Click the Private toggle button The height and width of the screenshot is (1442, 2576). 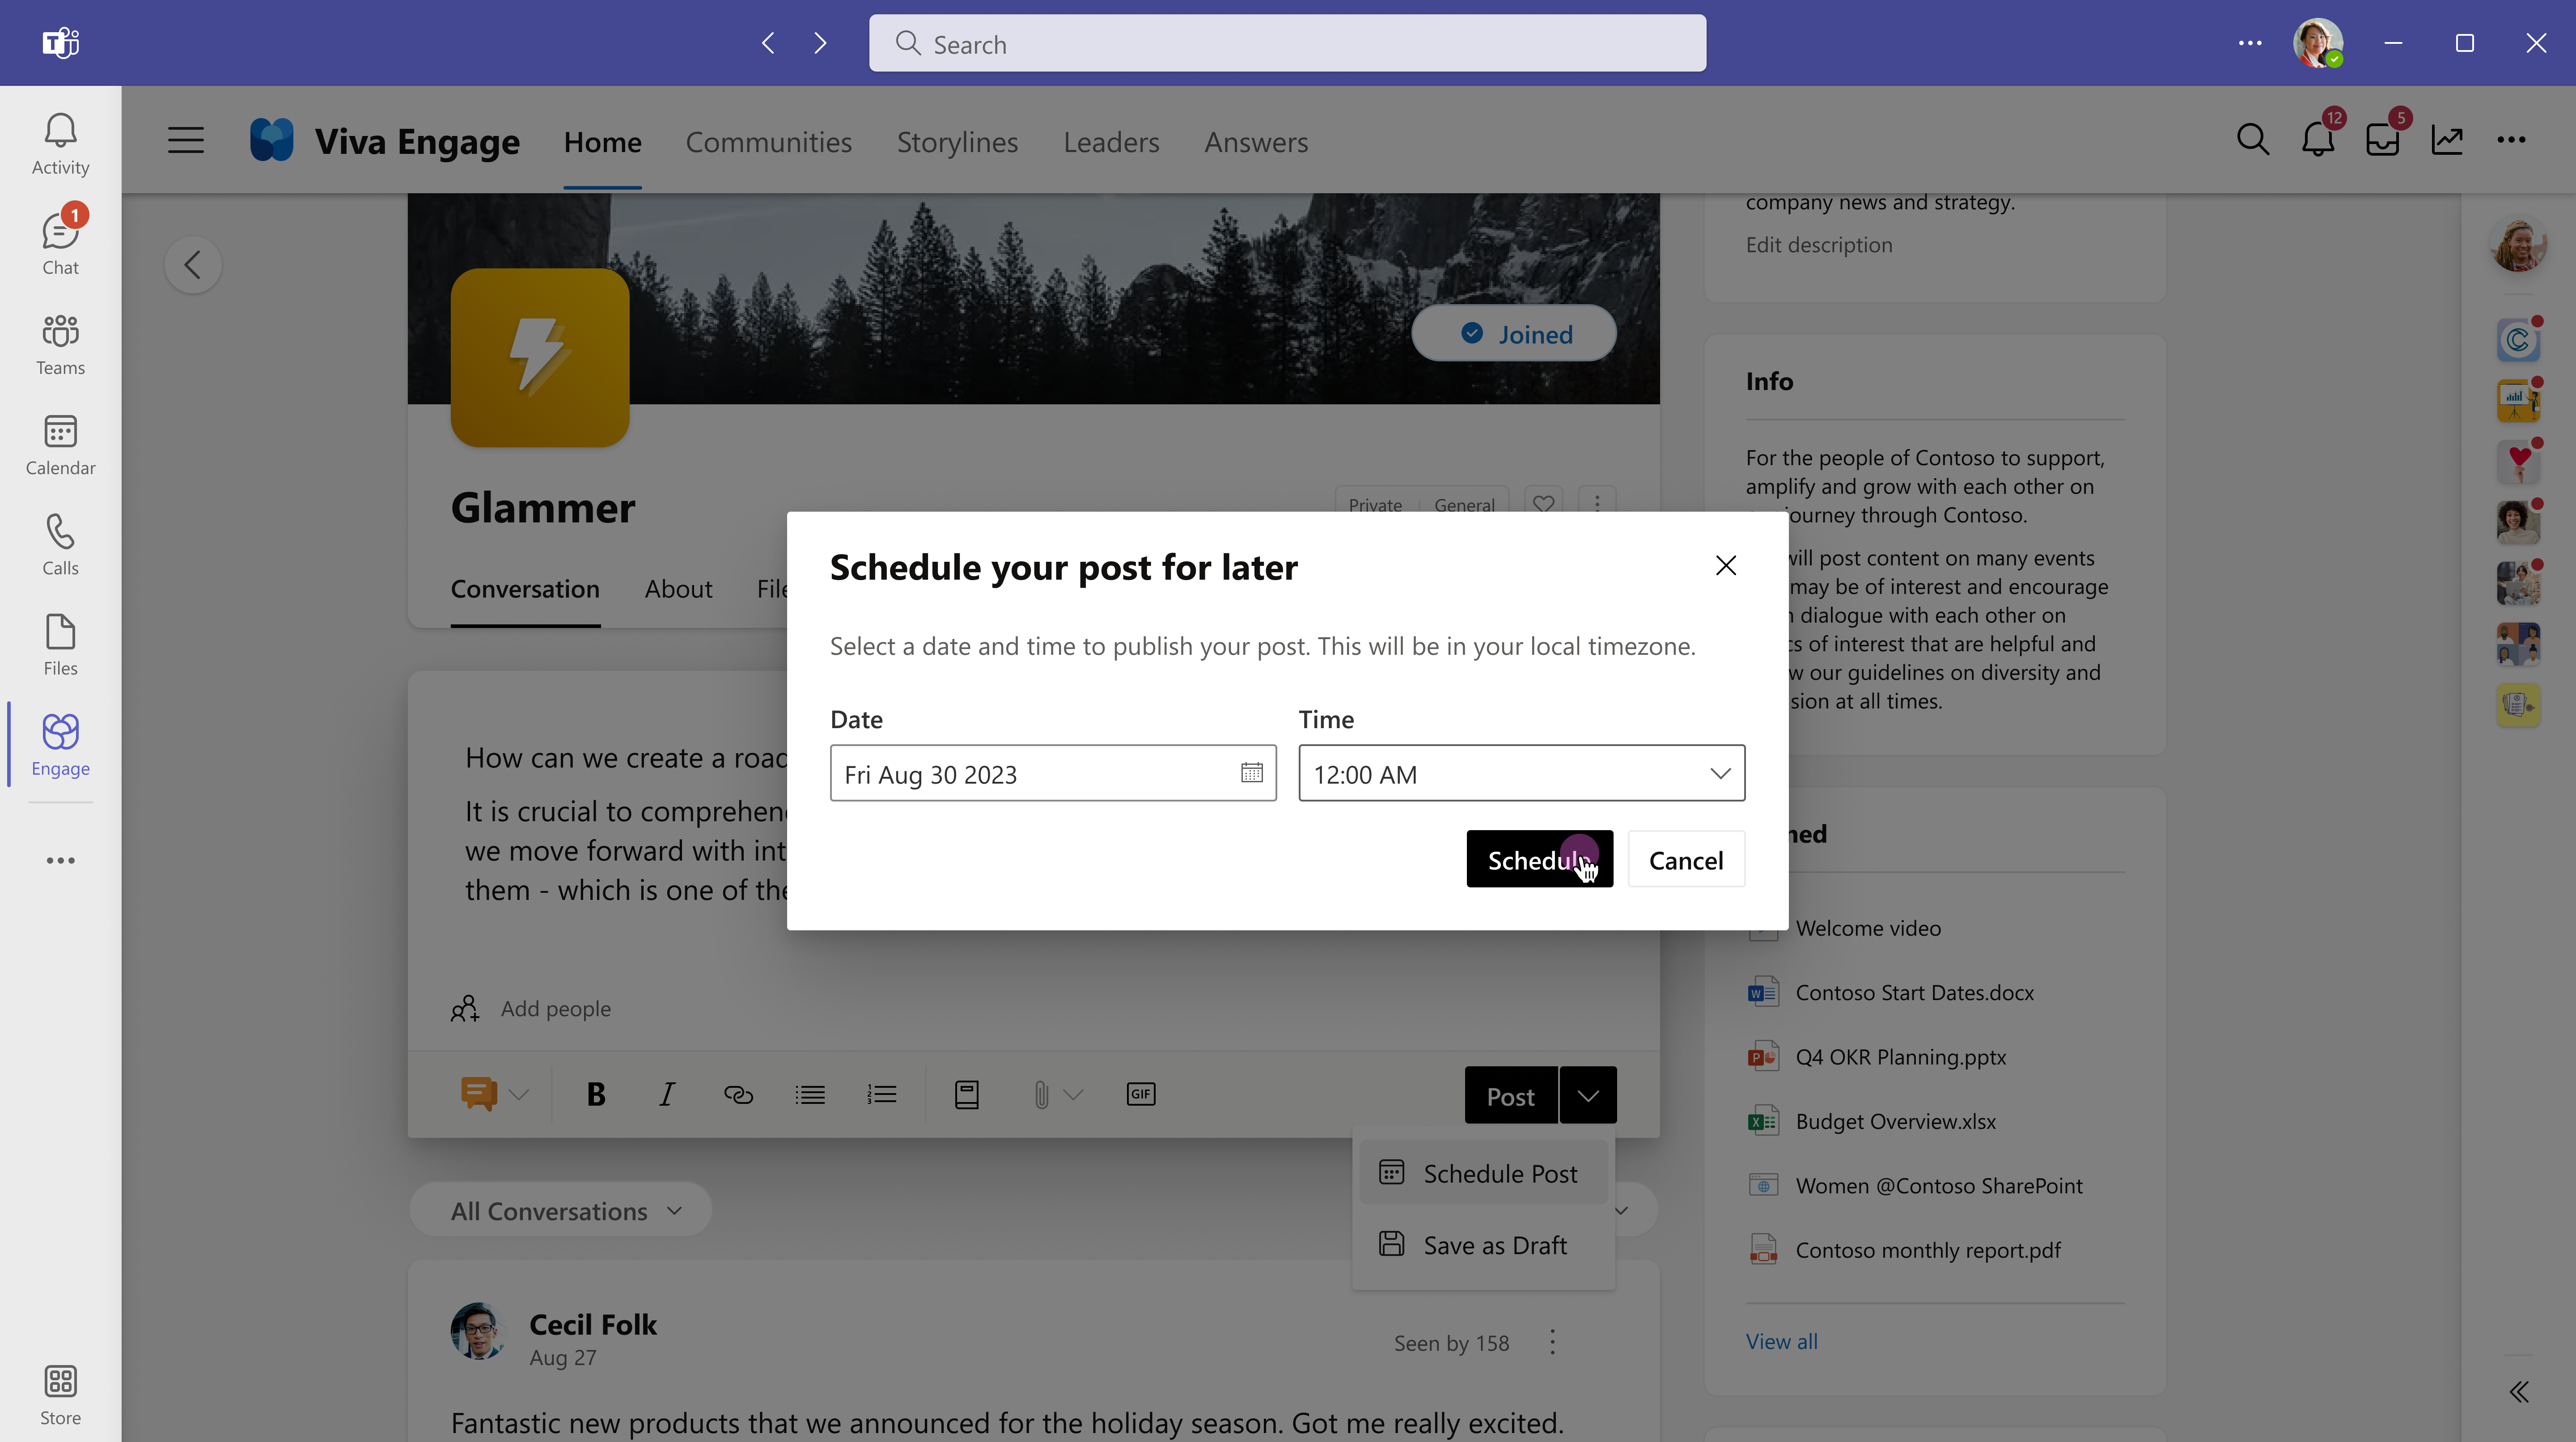[1377, 504]
